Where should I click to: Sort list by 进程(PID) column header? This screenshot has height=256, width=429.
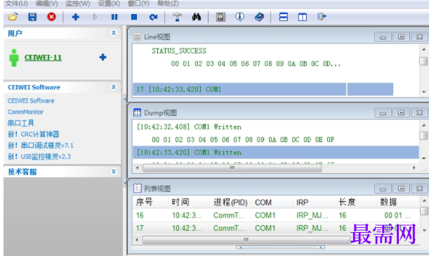click(x=230, y=202)
